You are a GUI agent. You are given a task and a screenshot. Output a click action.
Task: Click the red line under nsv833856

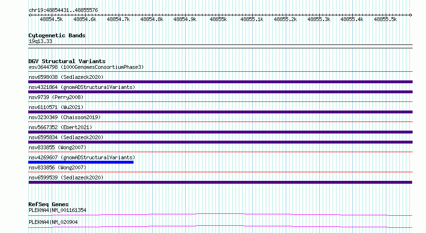(x=220, y=172)
